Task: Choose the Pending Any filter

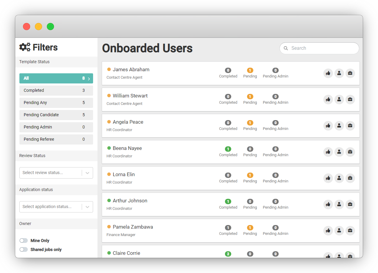Action: click(x=56, y=103)
